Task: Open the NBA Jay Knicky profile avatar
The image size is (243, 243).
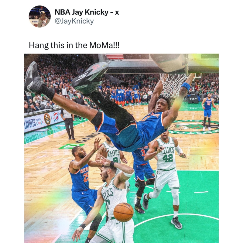Action: tap(40, 16)
